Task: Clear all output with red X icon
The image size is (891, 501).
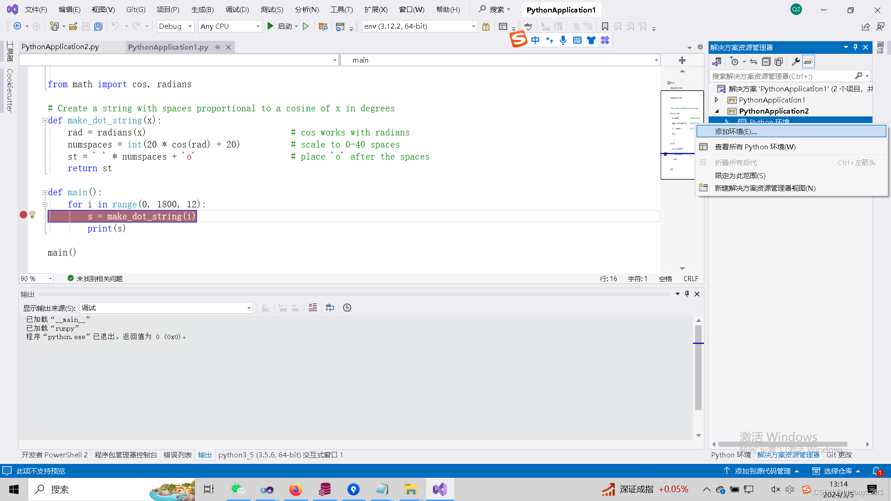Action: [312, 307]
